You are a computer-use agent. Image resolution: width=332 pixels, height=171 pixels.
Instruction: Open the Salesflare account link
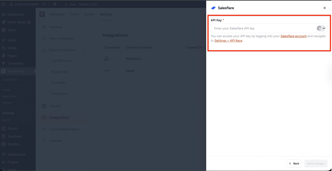pyautogui.click(x=293, y=36)
